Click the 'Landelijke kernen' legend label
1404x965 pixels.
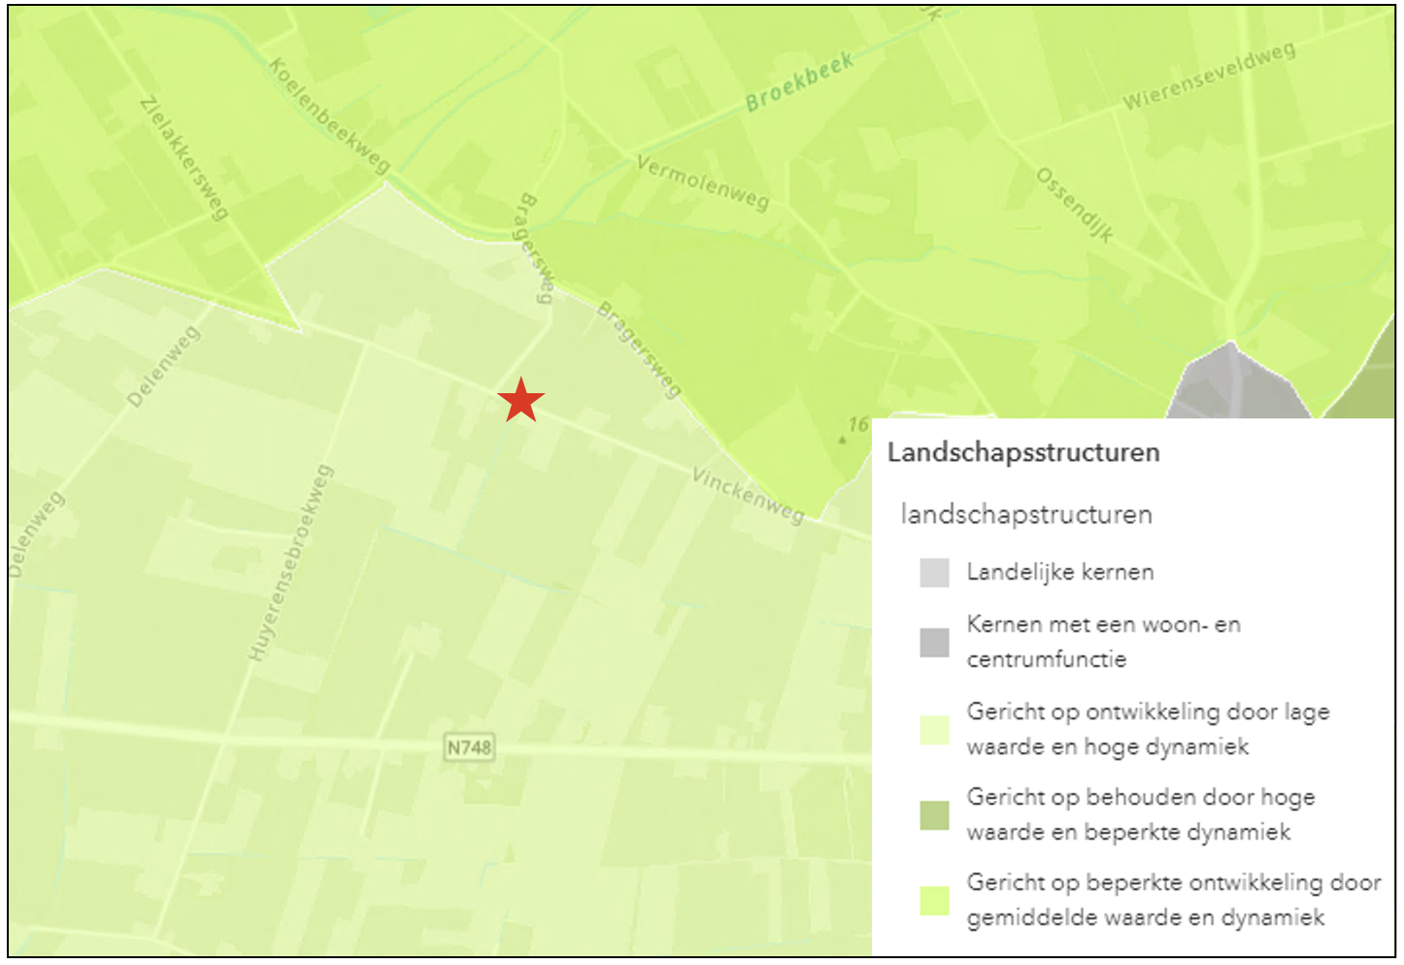pyautogui.click(x=1060, y=572)
